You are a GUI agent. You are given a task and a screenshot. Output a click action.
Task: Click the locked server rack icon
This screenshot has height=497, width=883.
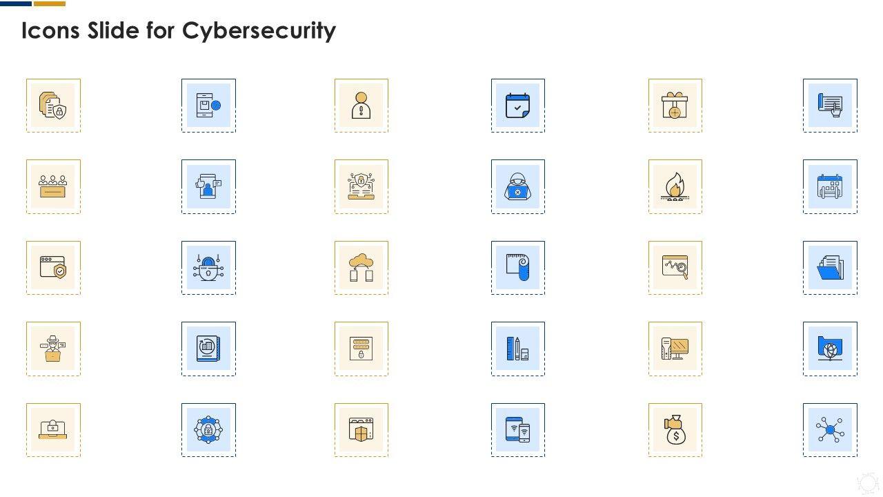tap(361, 349)
